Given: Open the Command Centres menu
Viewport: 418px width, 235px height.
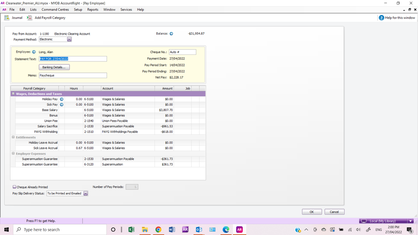Looking at the screenshot, I should [55, 10].
